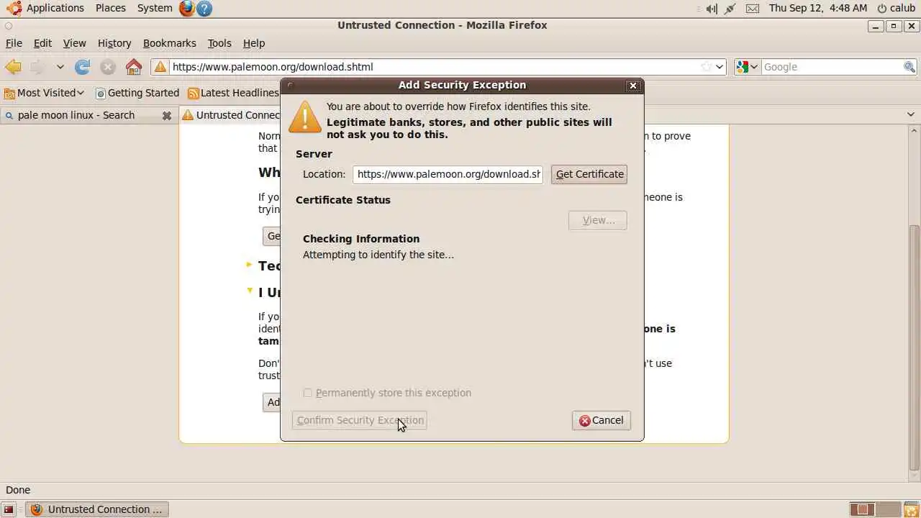Click the Latest Headlines bookmark

click(x=233, y=93)
